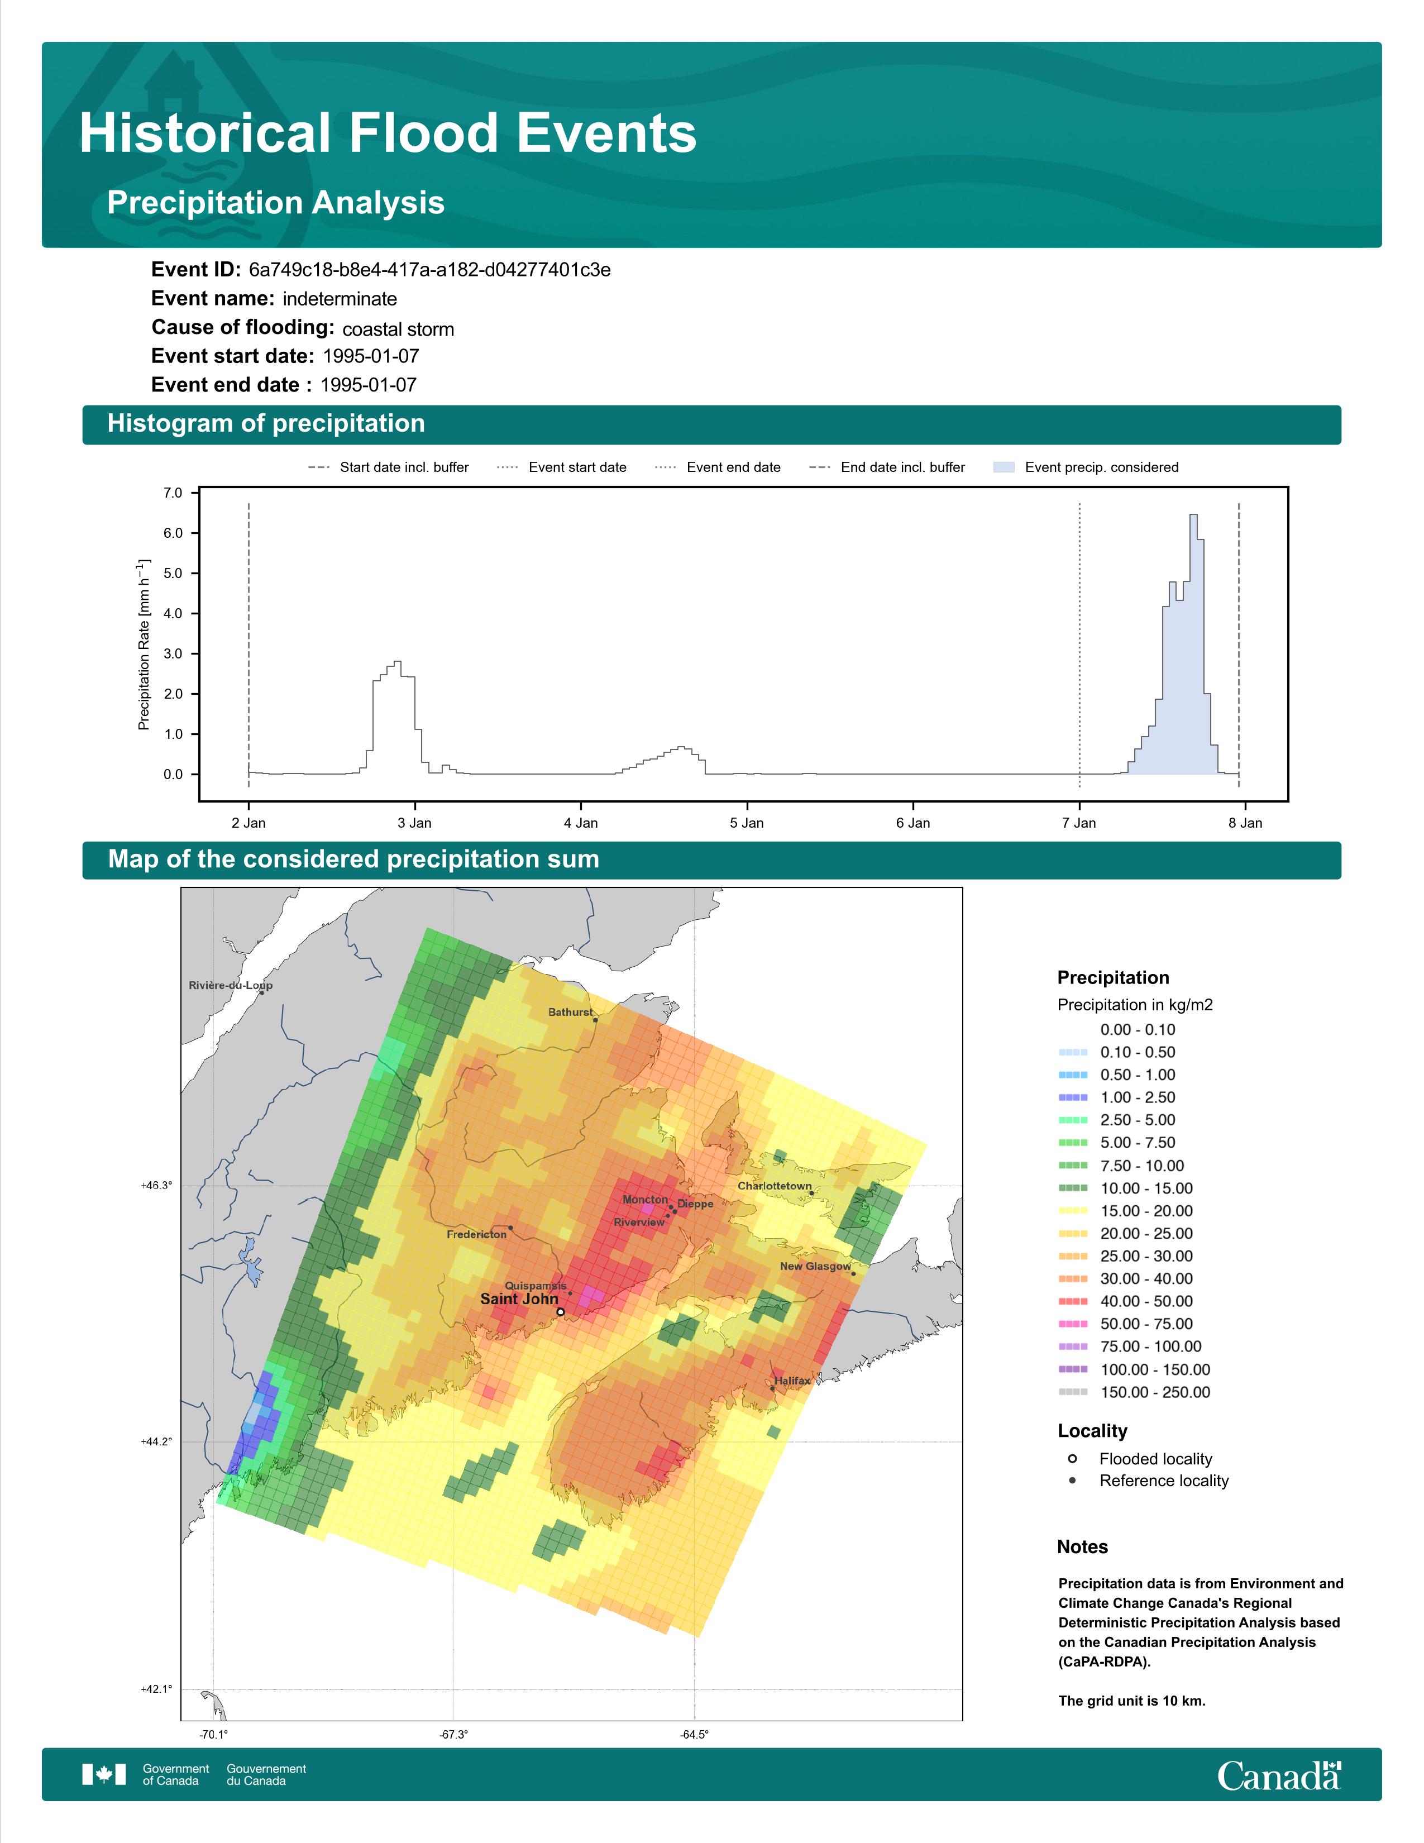Click the '-67.3°' longitude label
Viewport: 1424px width, 1843px height.
454,1734
